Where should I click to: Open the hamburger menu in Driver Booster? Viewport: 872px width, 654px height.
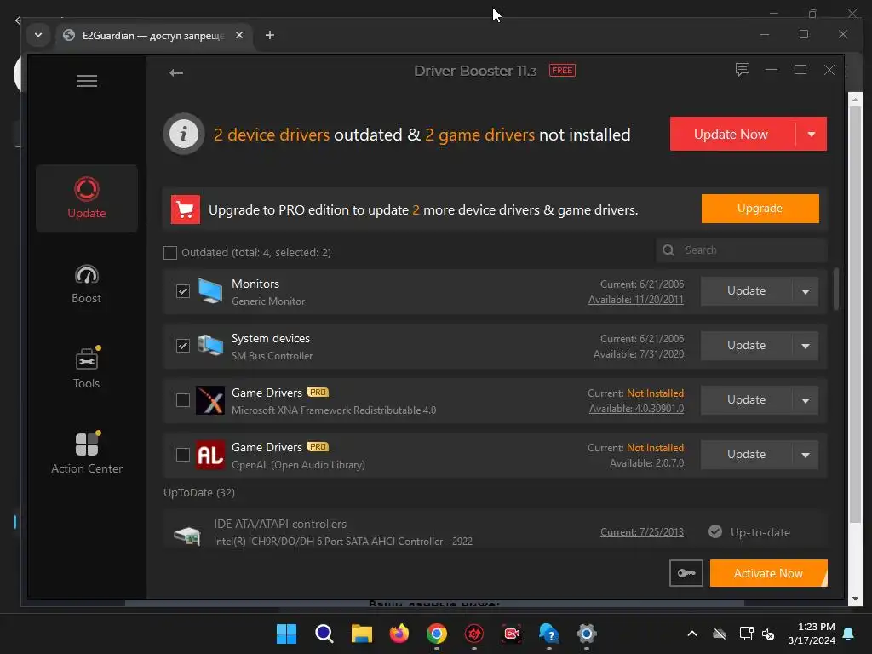click(x=86, y=81)
